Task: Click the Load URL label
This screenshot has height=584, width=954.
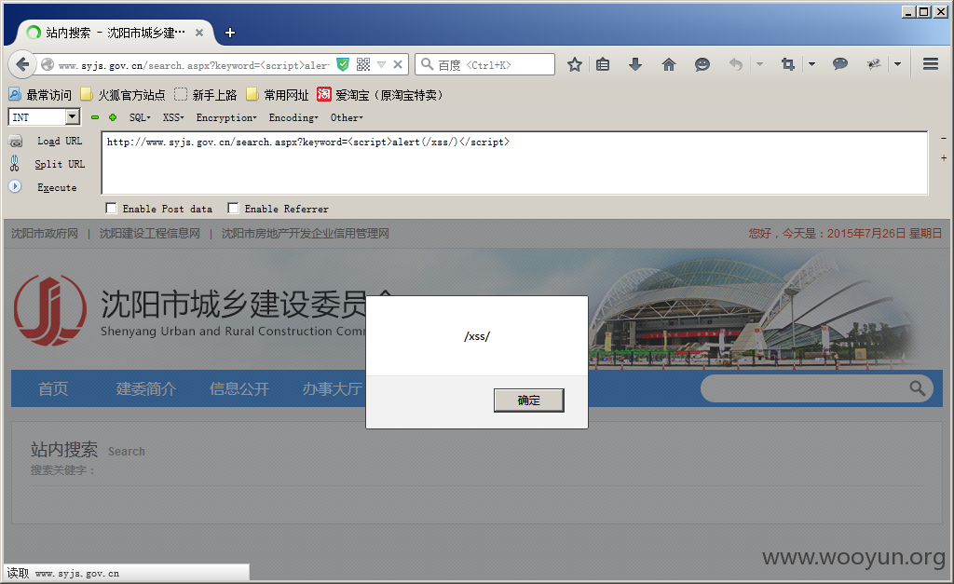Action: pos(60,142)
